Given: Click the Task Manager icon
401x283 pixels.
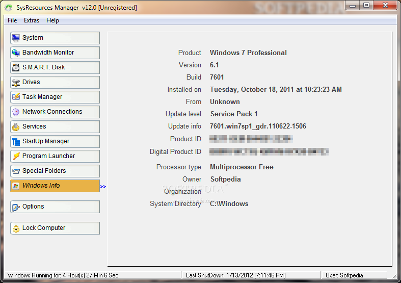Looking at the screenshot, I should pos(16,97).
